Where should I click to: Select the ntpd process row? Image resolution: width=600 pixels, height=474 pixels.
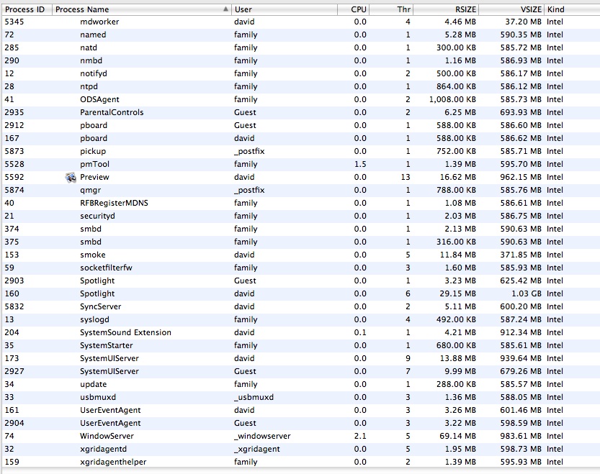click(300, 86)
